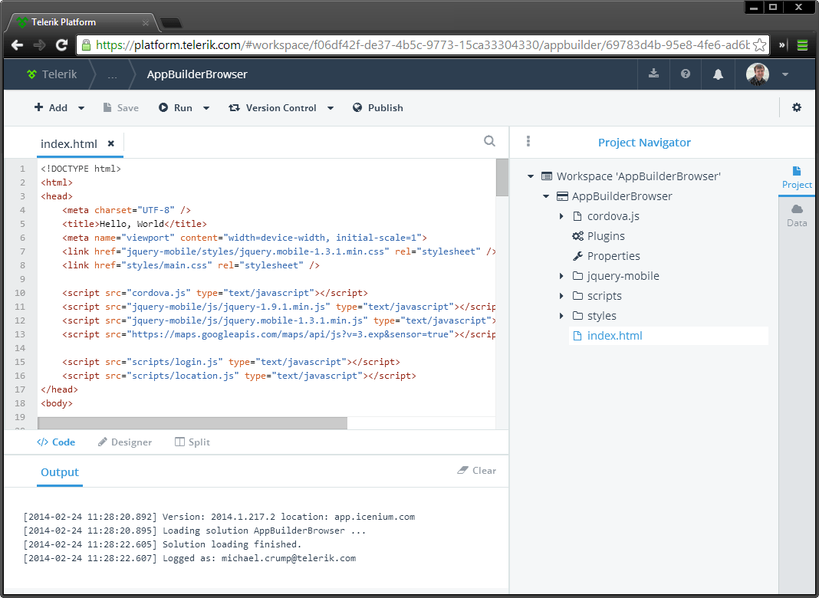Click the search magnifier icon in editor
This screenshot has height=598, width=819.
pos(489,141)
